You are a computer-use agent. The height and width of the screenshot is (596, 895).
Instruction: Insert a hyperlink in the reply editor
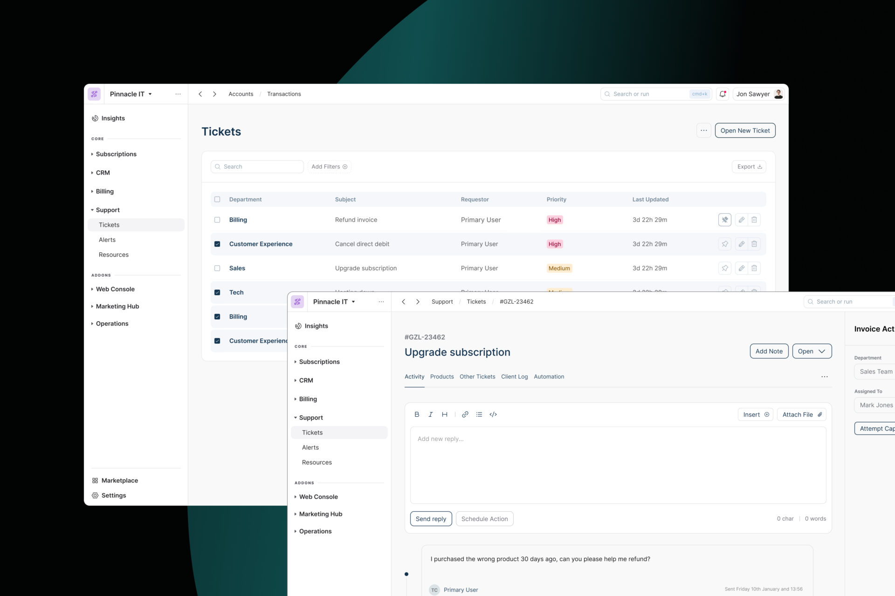click(465, 414)
